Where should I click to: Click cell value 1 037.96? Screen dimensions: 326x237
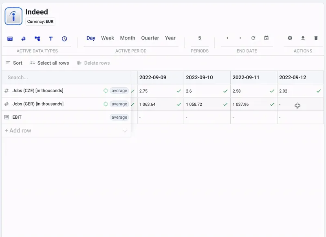[x=240, y=104]
